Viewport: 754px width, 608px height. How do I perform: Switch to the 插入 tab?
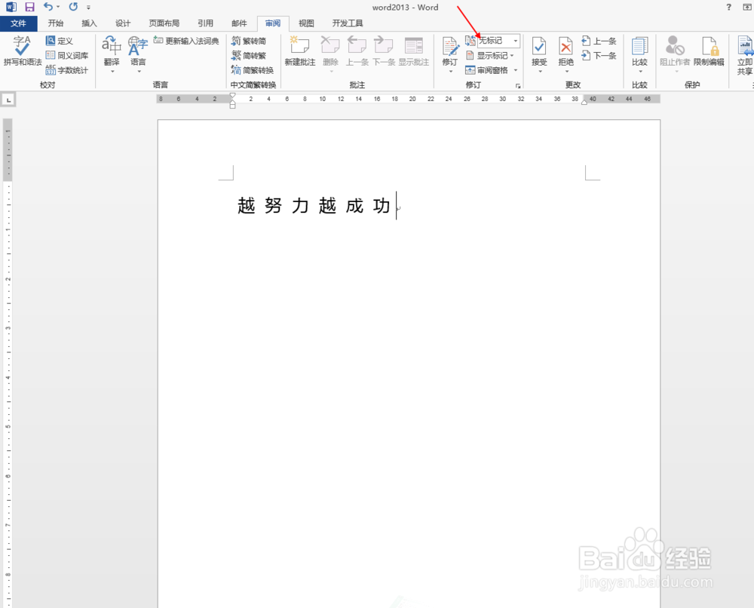pos(89,23)
